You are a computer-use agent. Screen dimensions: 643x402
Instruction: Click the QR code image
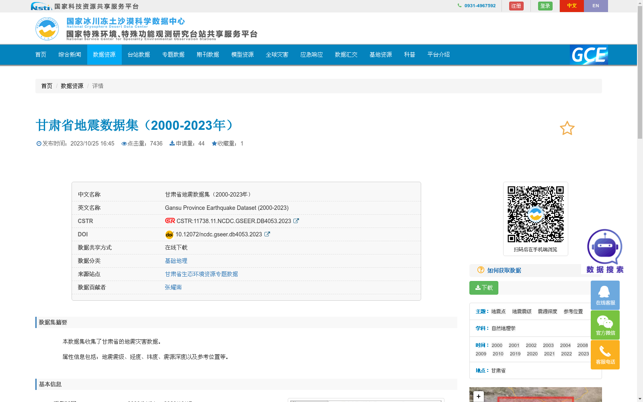[x=535, y=214]
